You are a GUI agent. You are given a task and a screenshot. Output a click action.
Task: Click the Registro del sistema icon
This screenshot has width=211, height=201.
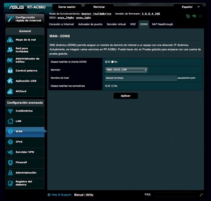point(11,183)
